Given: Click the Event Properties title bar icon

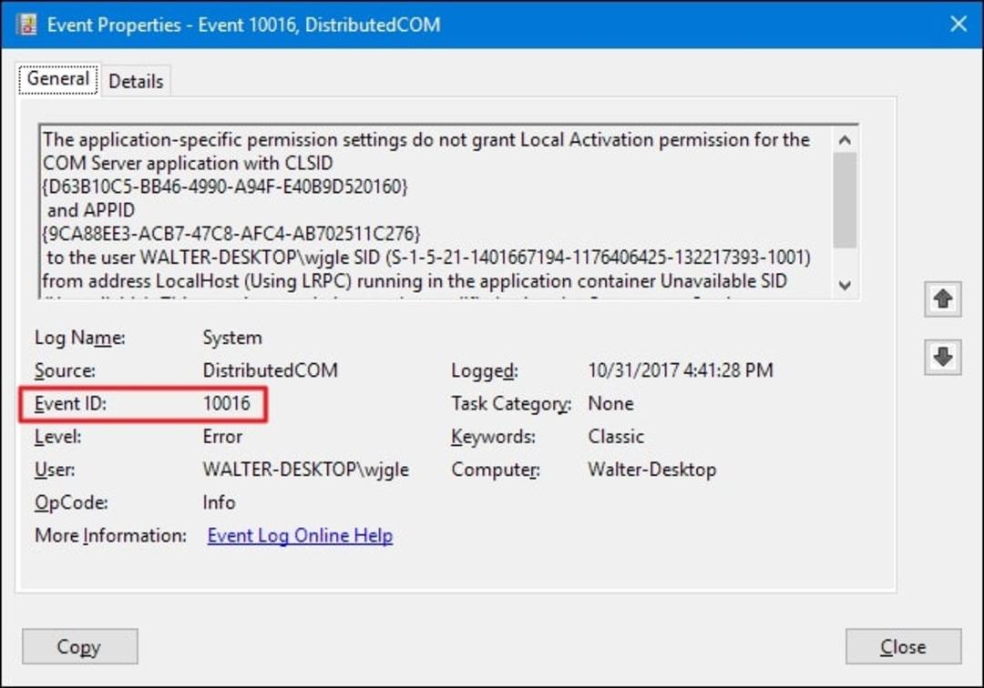Looking at the screenshot, I should (x=26, y=25).
